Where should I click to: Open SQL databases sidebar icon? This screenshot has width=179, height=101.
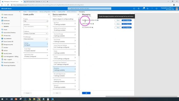pyautogui.click(x=2, y=38)
